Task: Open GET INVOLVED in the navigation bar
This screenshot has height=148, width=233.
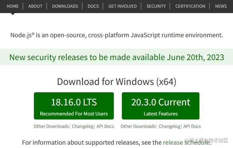Action: click(x=123, y=6)
